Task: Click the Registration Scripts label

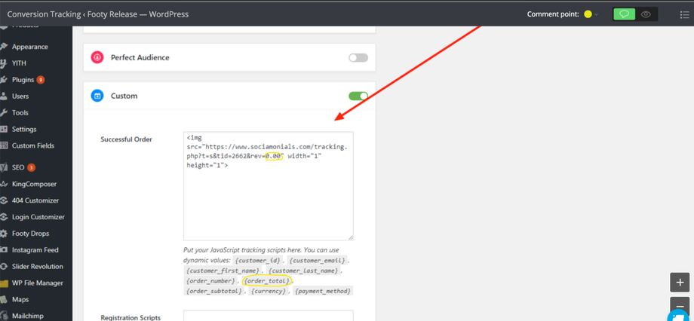Action: pos(131,317)
